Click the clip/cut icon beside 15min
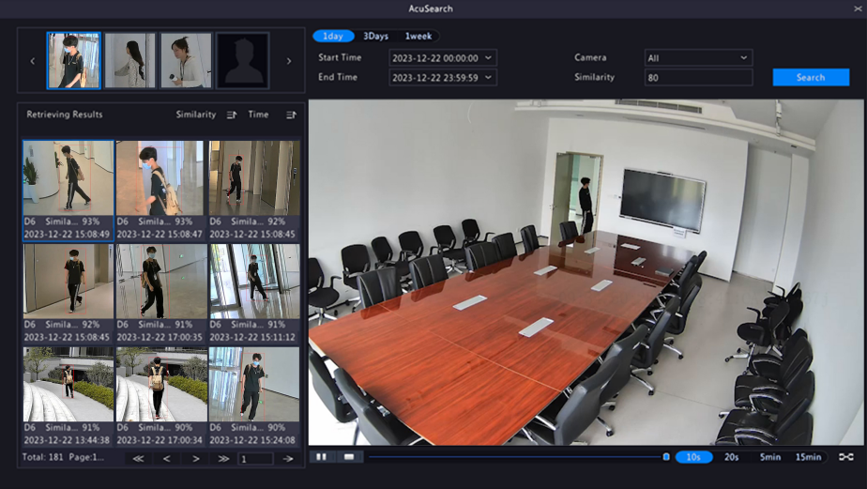 846,457
